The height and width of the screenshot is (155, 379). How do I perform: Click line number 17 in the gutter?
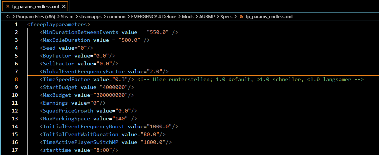tap(15, 150)
